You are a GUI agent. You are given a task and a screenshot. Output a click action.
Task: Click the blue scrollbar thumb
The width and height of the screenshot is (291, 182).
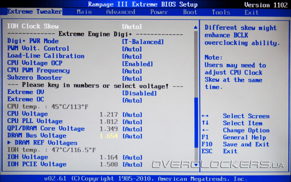pyautogui.click(x=196, y=122)
